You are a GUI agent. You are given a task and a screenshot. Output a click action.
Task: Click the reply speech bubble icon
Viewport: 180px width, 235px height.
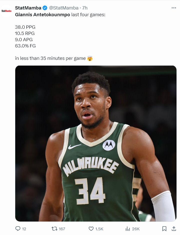18,229
